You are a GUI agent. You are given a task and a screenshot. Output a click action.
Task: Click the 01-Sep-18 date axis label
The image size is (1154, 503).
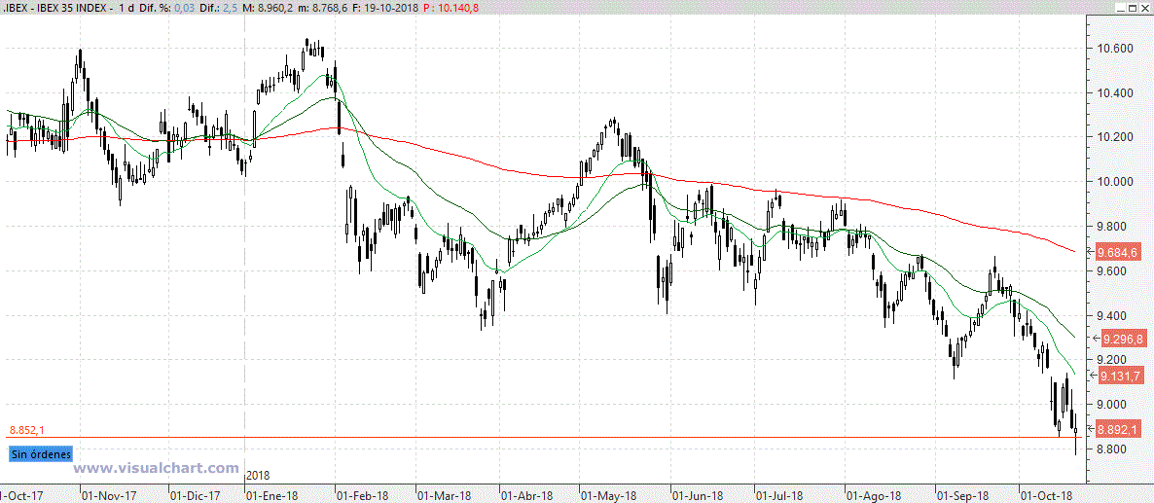point(964,495)
